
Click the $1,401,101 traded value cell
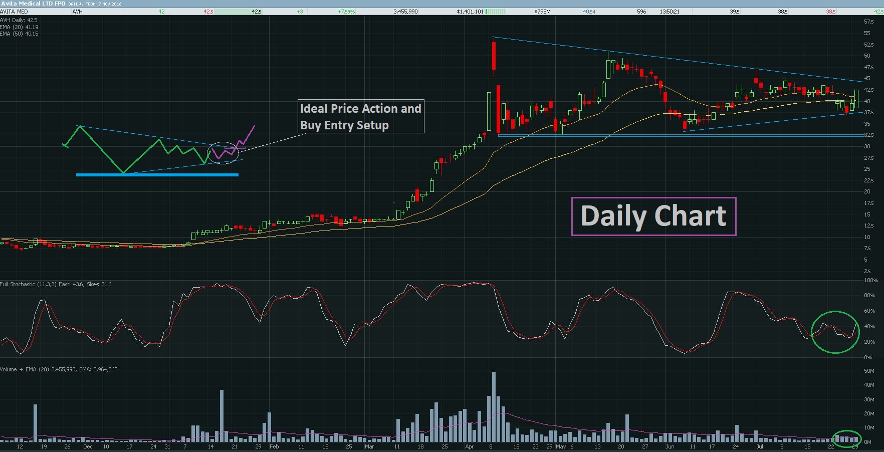coord(470,12)
